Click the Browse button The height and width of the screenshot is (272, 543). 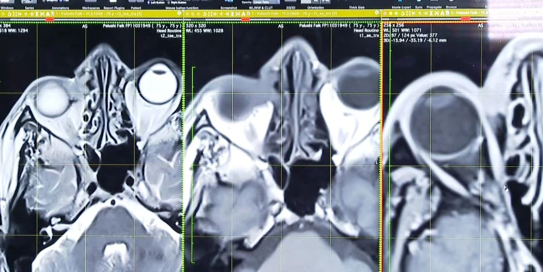(x=451, y=7)
